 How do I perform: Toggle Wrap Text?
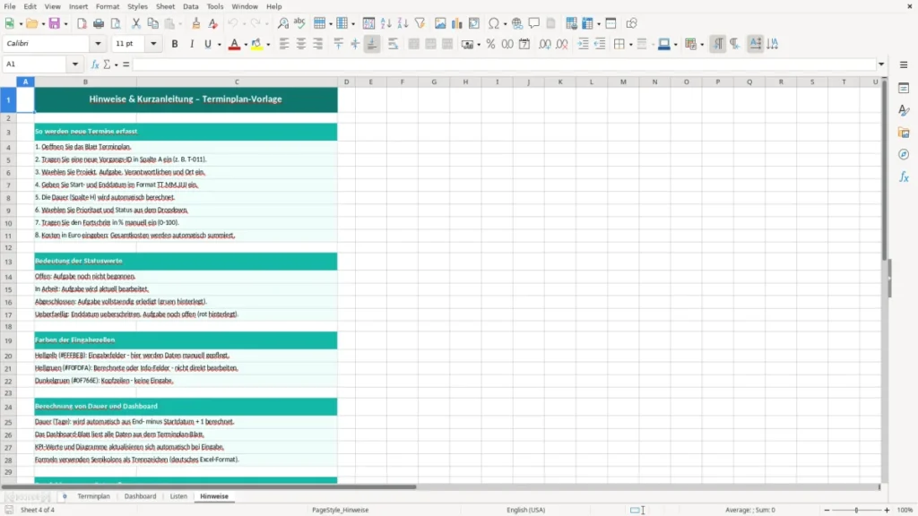(x=393, y=44)
